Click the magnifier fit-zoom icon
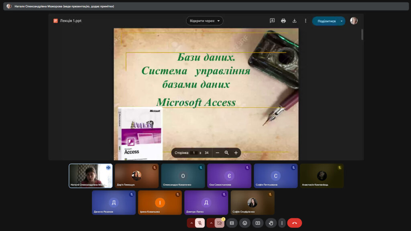The height and width of the screenshot is (231, 411). click(x=226, y=153)
